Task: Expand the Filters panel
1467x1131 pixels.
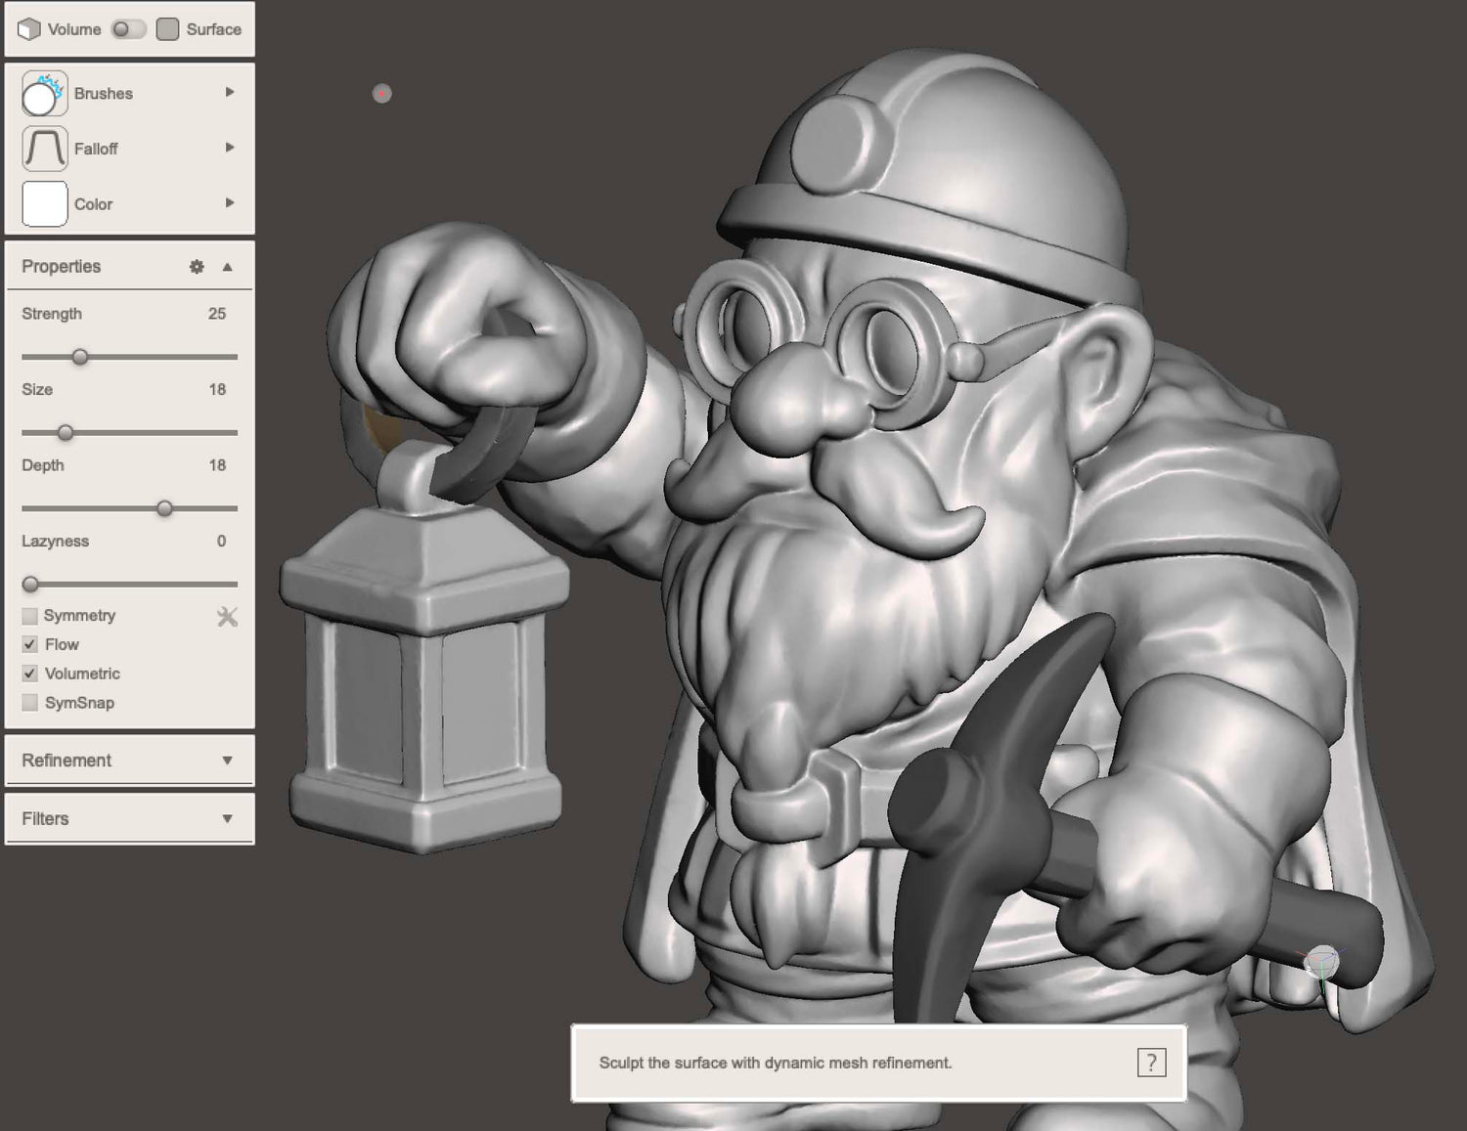Action: (227, 819)
